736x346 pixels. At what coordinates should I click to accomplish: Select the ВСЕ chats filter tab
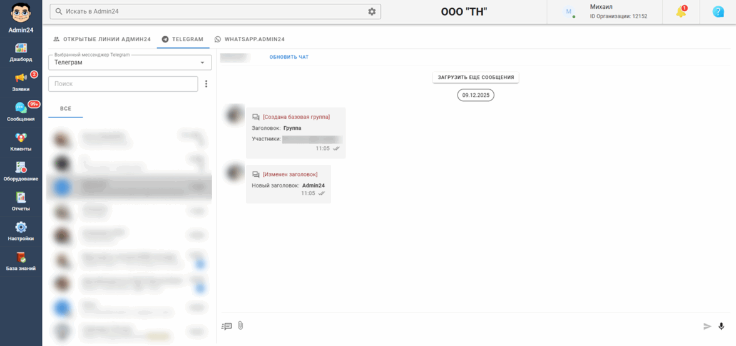coord(66,109)
